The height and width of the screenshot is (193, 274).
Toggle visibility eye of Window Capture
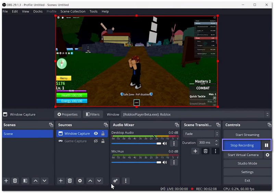[x=96, y=134]
